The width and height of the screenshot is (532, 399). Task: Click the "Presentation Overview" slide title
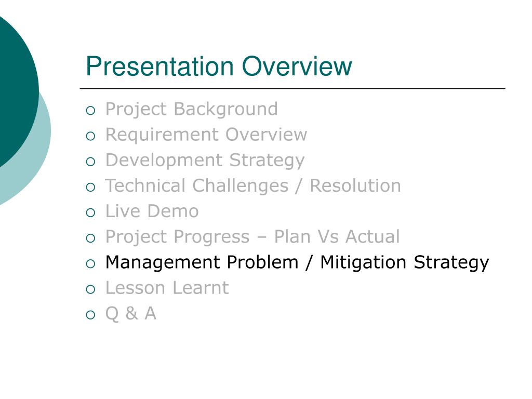coord(219,66)
